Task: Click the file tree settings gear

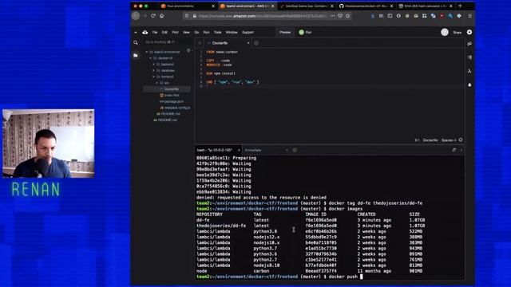Action: [x=188, y=50]
